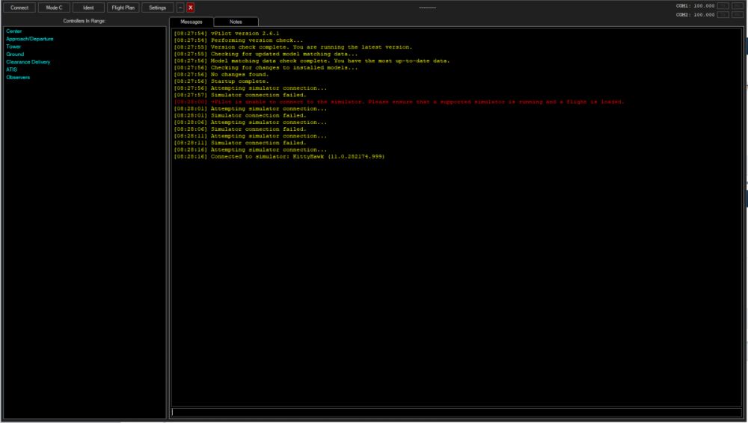Close vPilot with the red X
This screenshot has width=748, height=423.
(x=191, y=7)
